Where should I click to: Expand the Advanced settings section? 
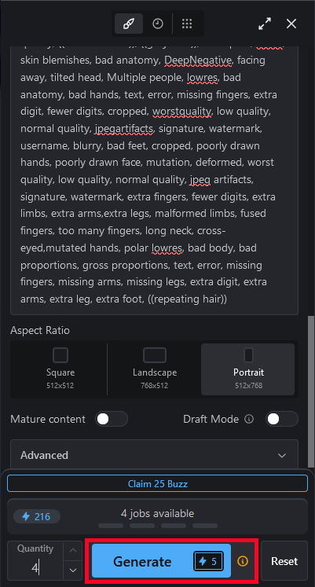pos(154,455)
